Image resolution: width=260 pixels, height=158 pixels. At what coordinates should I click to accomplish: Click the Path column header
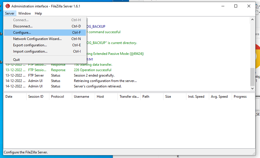tap(152, 97)
